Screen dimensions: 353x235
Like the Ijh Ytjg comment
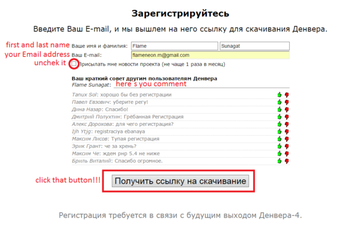click(x=279, y=131)
